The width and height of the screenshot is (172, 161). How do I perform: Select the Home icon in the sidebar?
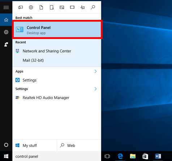click(x=6, y=20)
